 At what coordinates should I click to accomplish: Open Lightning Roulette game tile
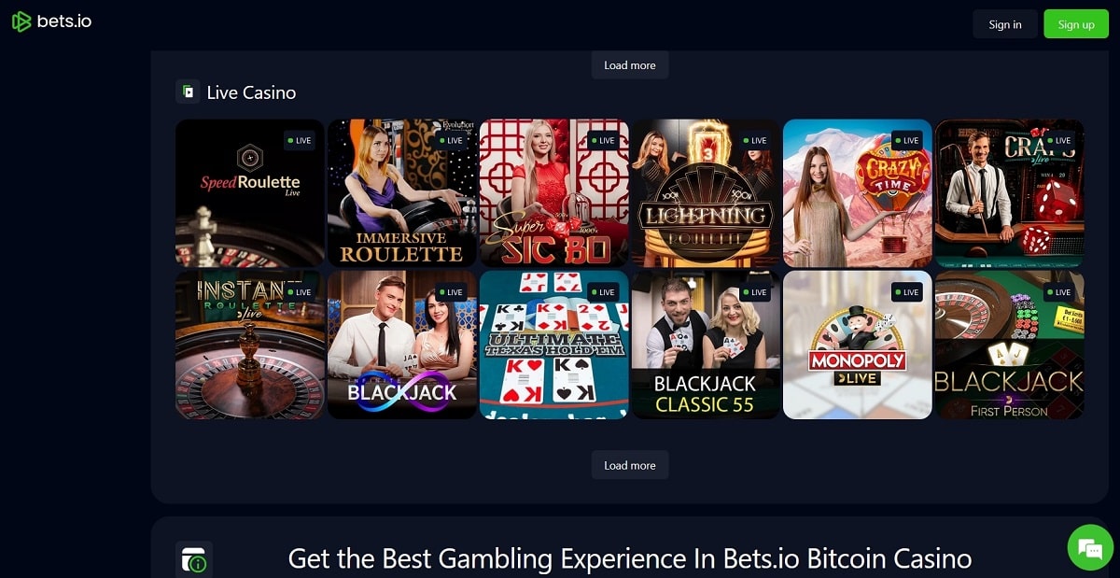tap(707, 193)
